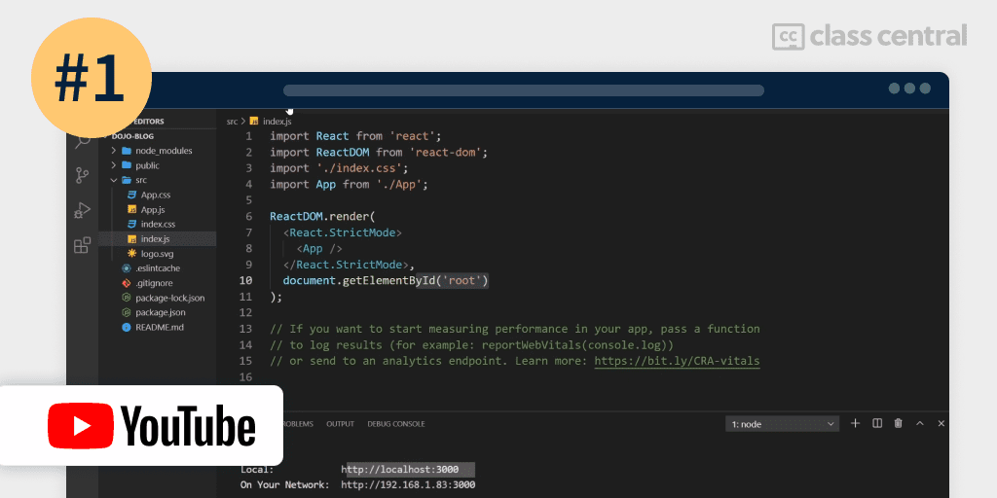Click 'index.js' in the breadcrumb
The height and width of the screenshot is (498, 997).
point(277,121)
